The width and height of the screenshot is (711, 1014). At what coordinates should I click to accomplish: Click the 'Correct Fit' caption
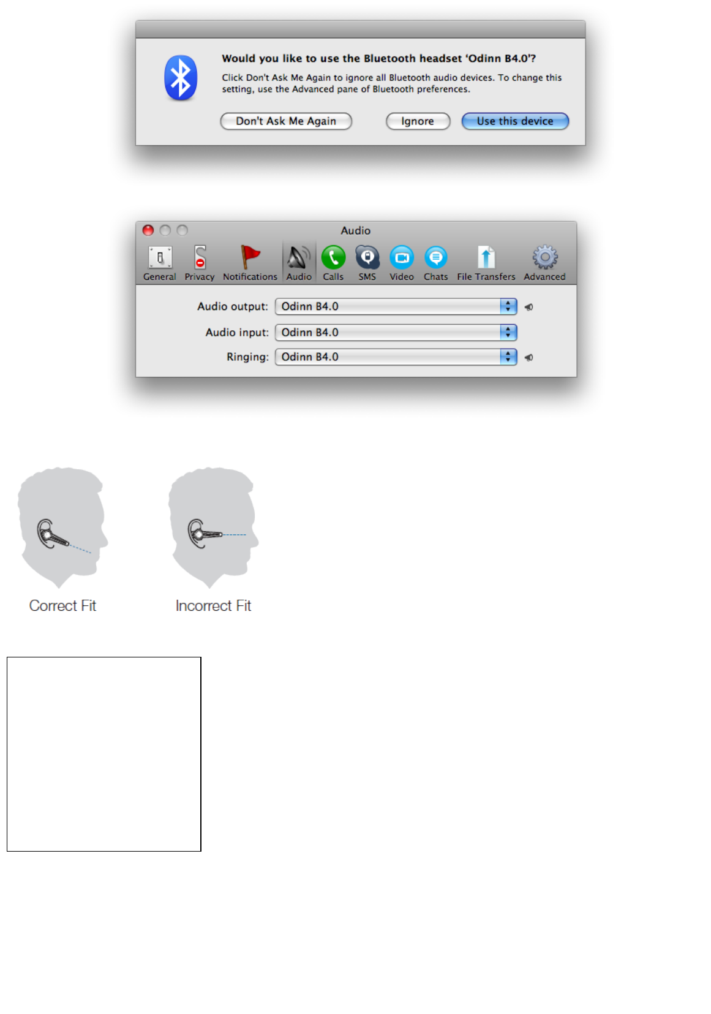tap(62, 606)
